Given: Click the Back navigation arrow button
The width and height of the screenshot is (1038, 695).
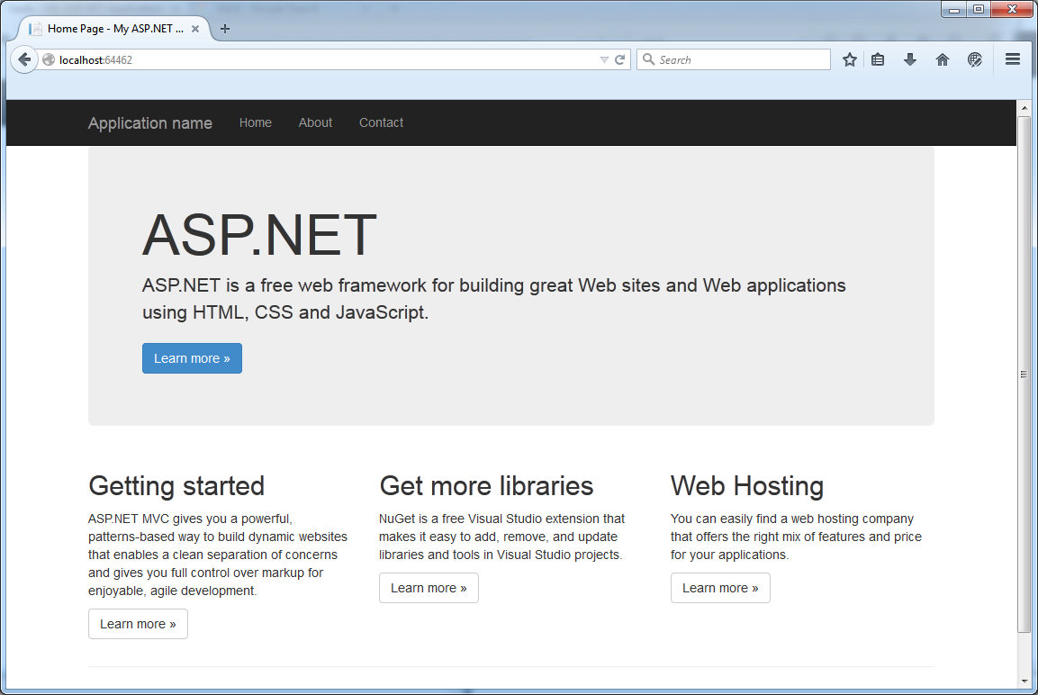Looking at the screenshot, I should click(24, 59).
